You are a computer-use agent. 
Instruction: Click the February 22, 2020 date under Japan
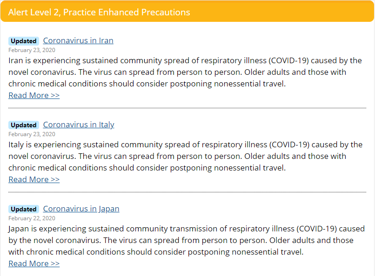pos(32,218)
